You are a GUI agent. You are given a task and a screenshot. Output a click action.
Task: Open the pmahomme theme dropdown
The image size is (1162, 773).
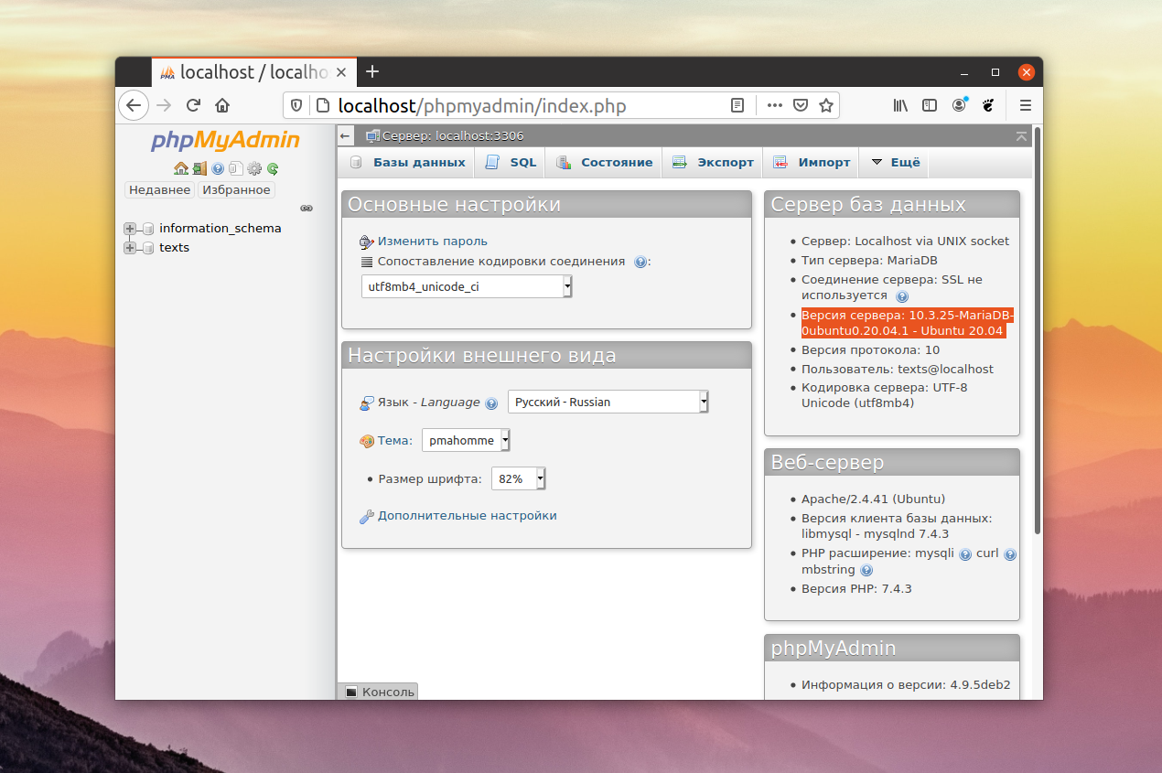(x=466, y=440)
